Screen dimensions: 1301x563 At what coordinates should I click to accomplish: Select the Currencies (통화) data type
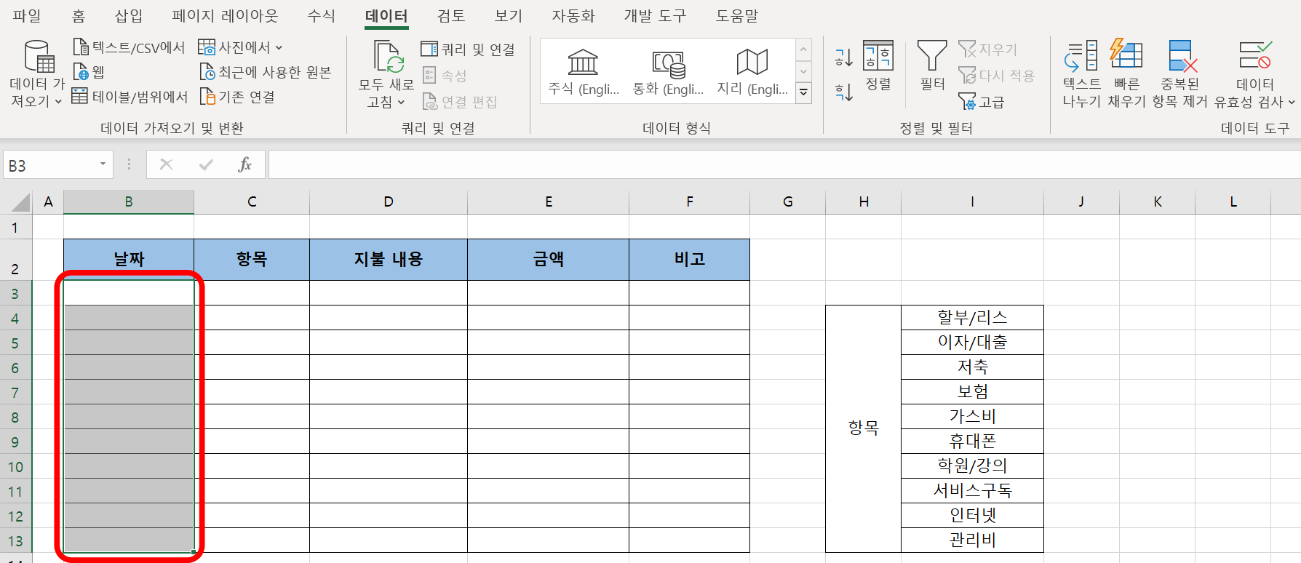(x=668, y=72)
